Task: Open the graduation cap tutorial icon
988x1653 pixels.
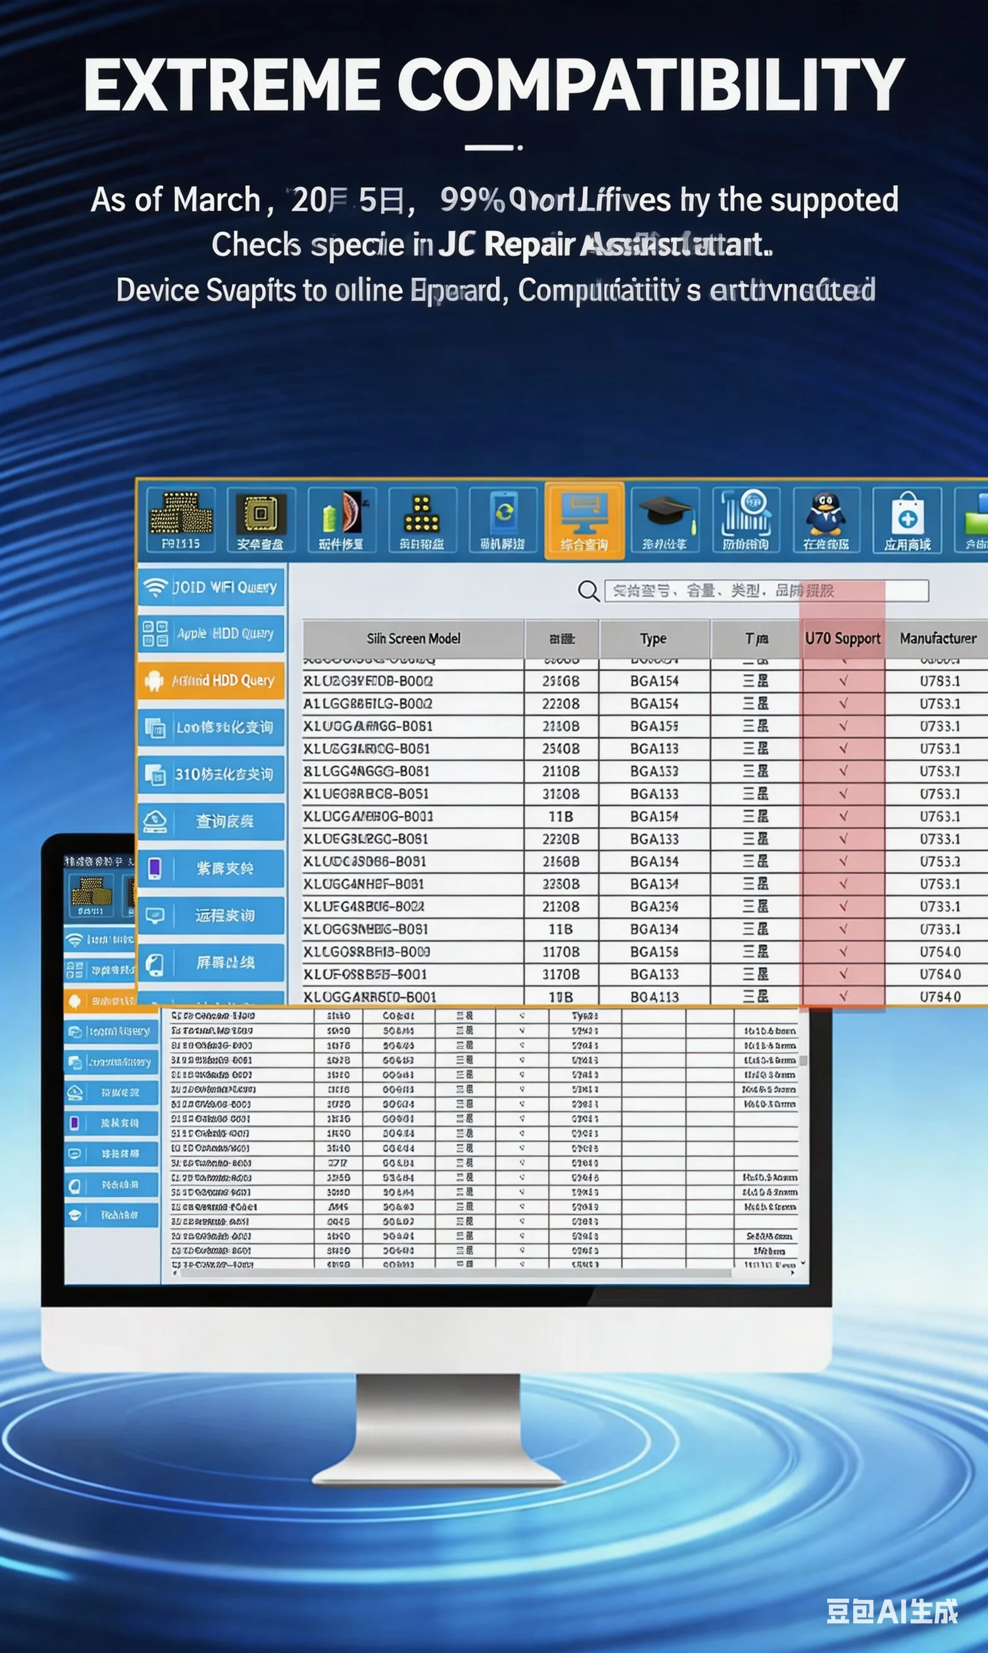Action: pyautogui.click(x=665, y=520)
